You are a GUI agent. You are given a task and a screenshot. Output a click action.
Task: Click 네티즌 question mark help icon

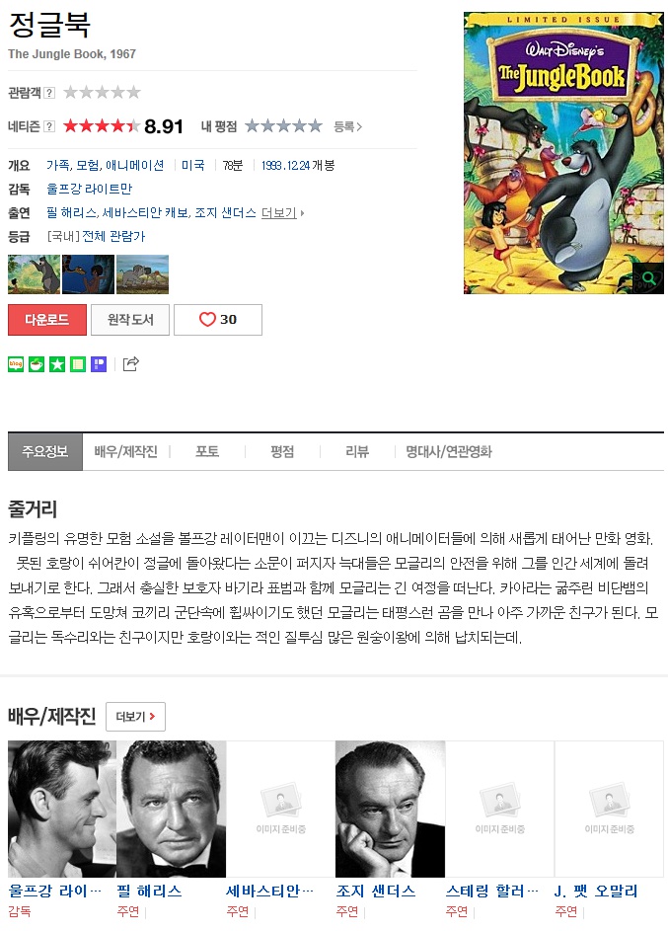pos(50,126)
